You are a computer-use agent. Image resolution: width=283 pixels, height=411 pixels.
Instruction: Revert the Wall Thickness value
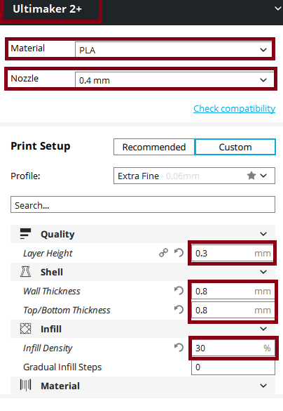click(179, 291)
